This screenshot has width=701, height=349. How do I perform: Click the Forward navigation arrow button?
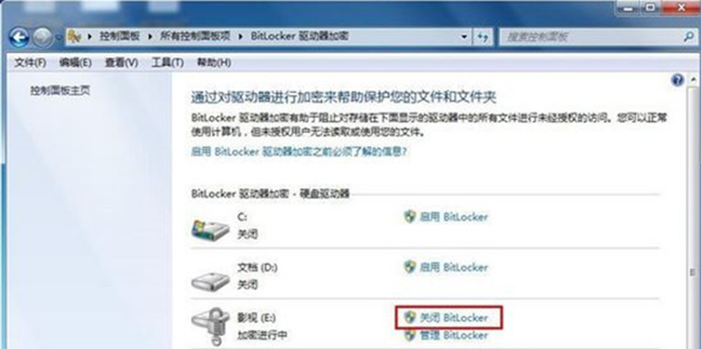42,38
